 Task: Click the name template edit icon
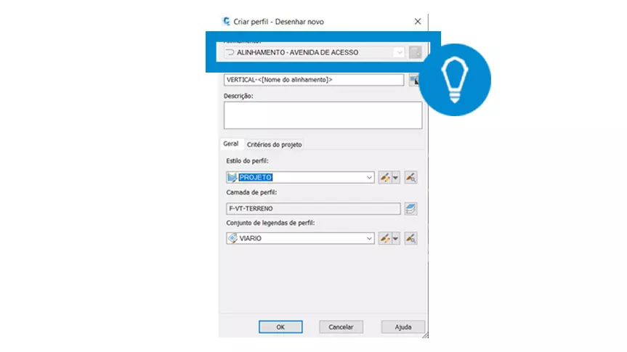click(x=414, y=80)
